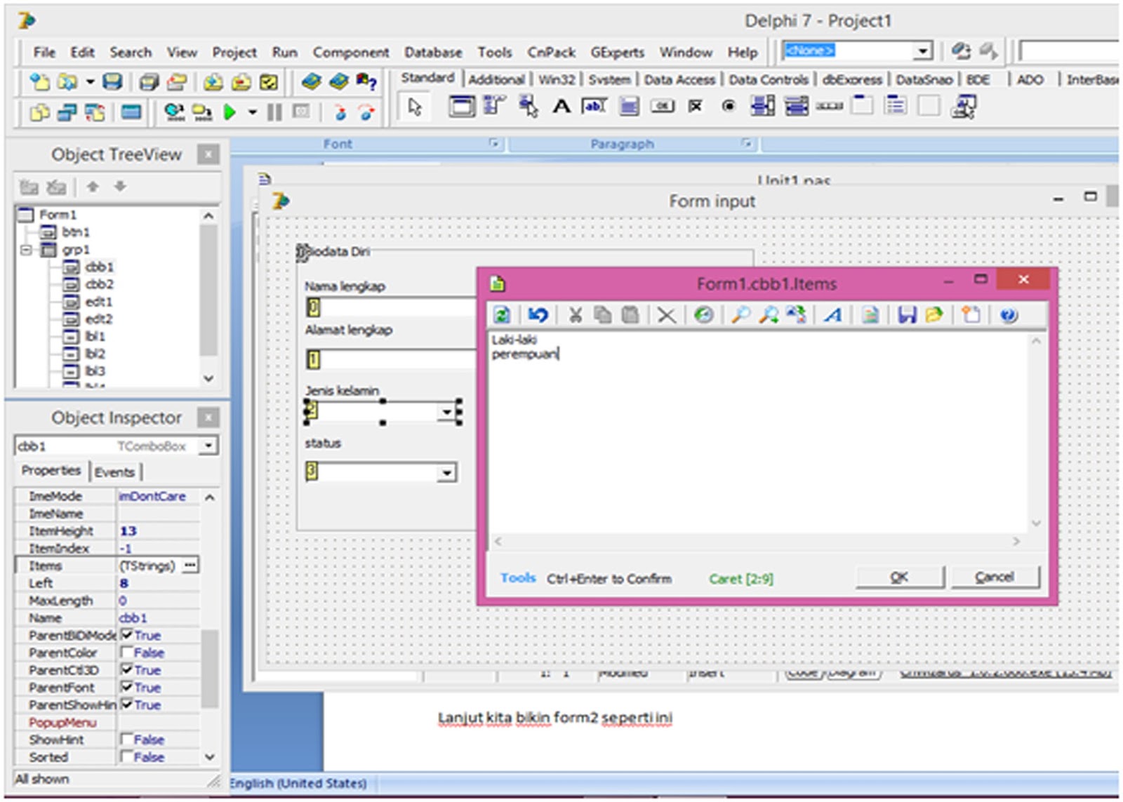Toggle the ParentCtl3D checkbox
This screenshot has height=802, width=1123.
(127, 670)
